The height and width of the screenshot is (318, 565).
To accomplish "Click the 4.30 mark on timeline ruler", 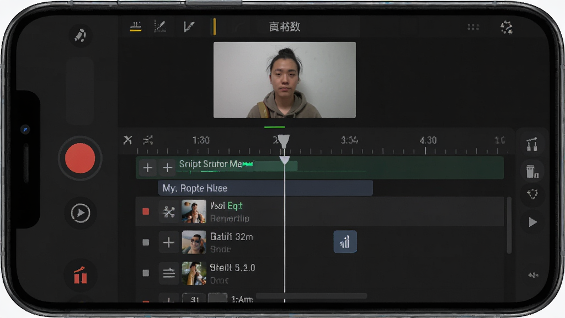I will 428,140.
